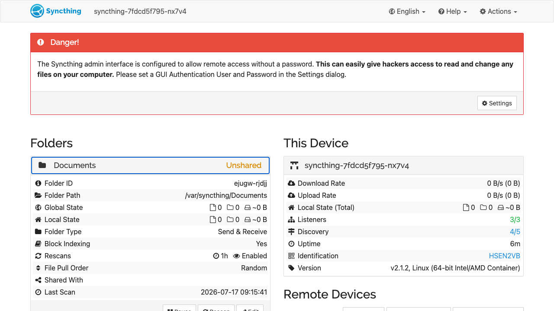Open the Actions menu
Image resolution: width=554 pixels, height=311 pixels.
coord(498,12)
